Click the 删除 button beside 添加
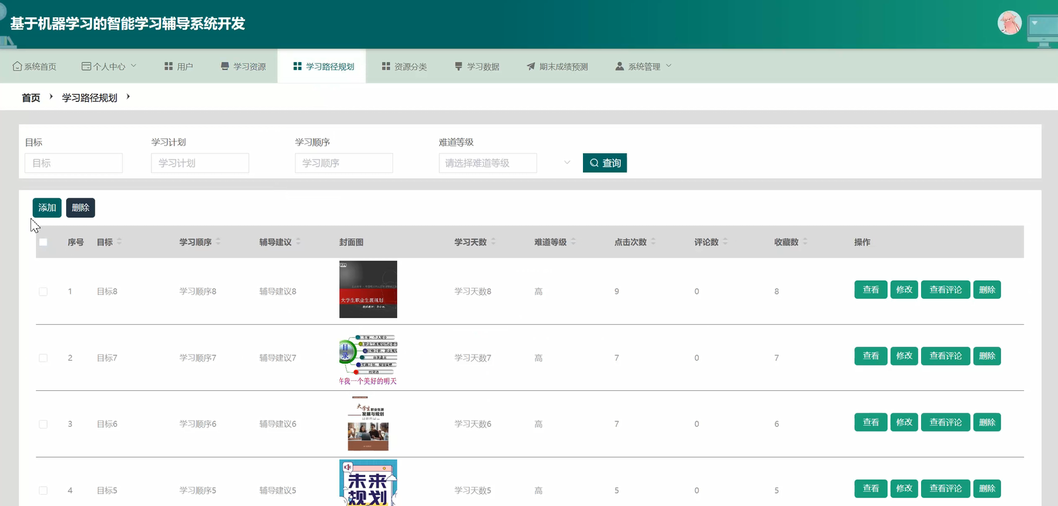This screenshot has height=506, width=1058. [81, 208]
